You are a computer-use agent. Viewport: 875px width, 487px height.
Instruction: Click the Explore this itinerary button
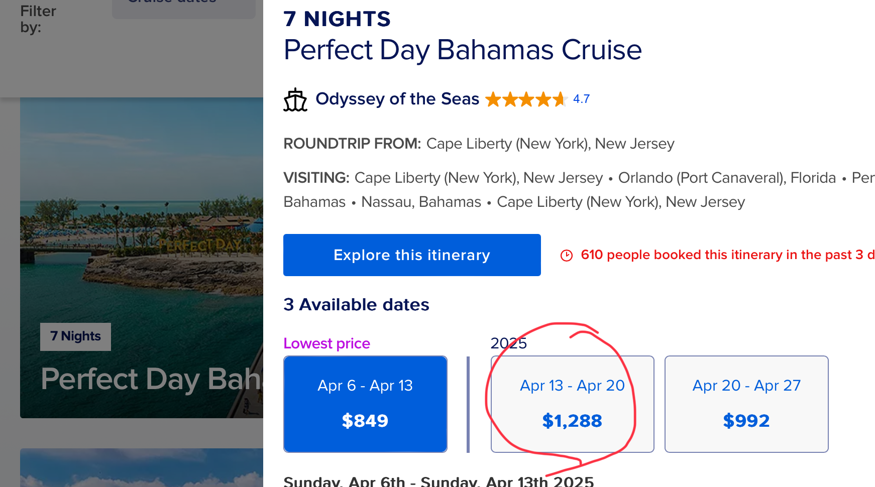click(x=412, y=255)
